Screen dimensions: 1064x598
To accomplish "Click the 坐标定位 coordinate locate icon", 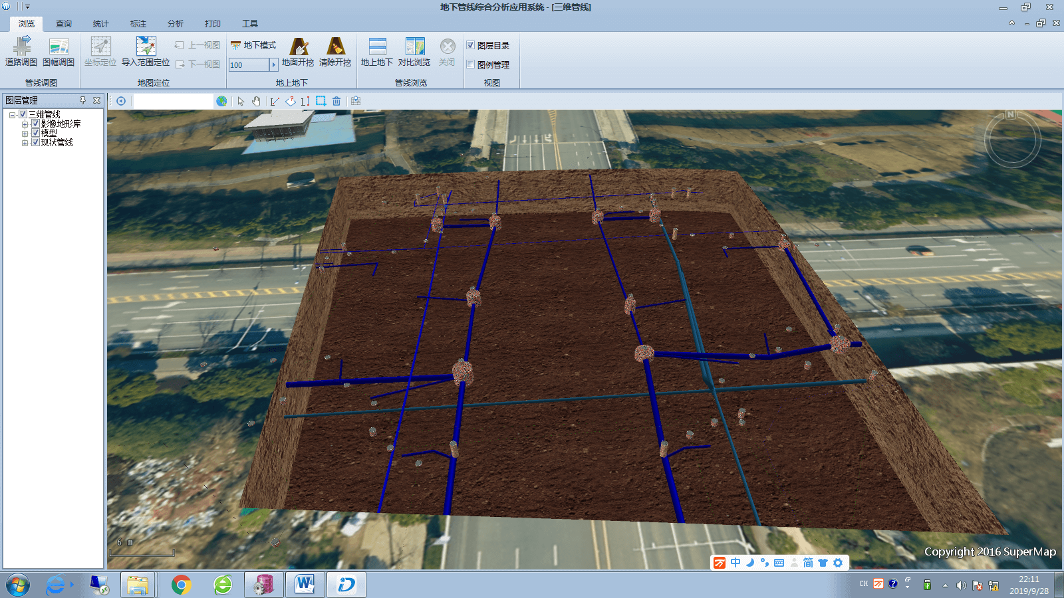I will (x=100, y=51).
